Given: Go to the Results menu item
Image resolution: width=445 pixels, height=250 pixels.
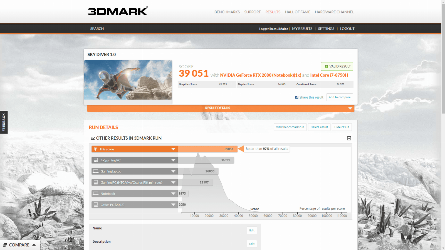Looking at the screenshot, I should [273, 12].
